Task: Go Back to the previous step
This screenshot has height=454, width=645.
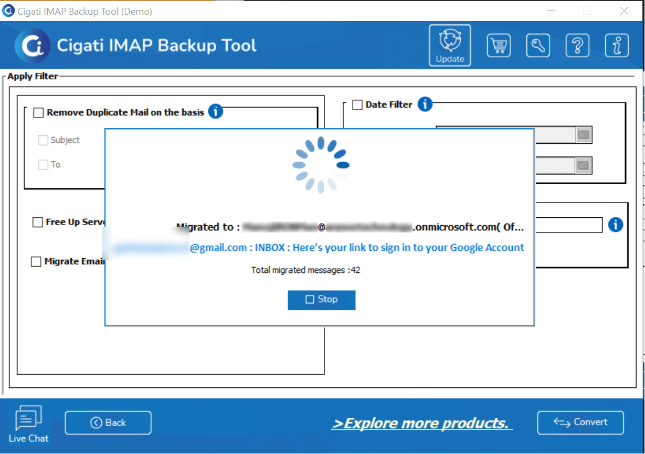Action: (x=108, y=423)
